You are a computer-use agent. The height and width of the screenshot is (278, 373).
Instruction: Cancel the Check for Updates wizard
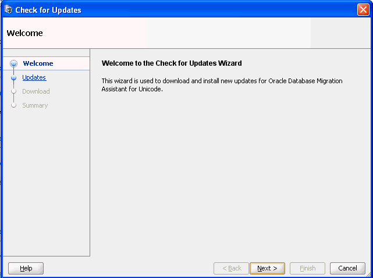pyautogui.click(x=347, y=268)
